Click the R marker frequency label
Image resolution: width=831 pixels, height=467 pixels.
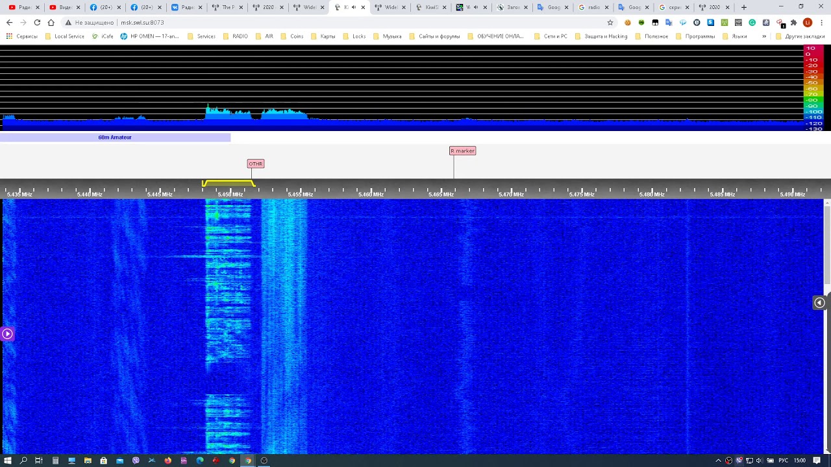[462, 150]
